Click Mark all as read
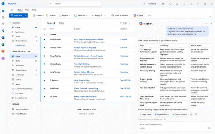The height and width of the screenshot is (134, 215). (120, 16)
